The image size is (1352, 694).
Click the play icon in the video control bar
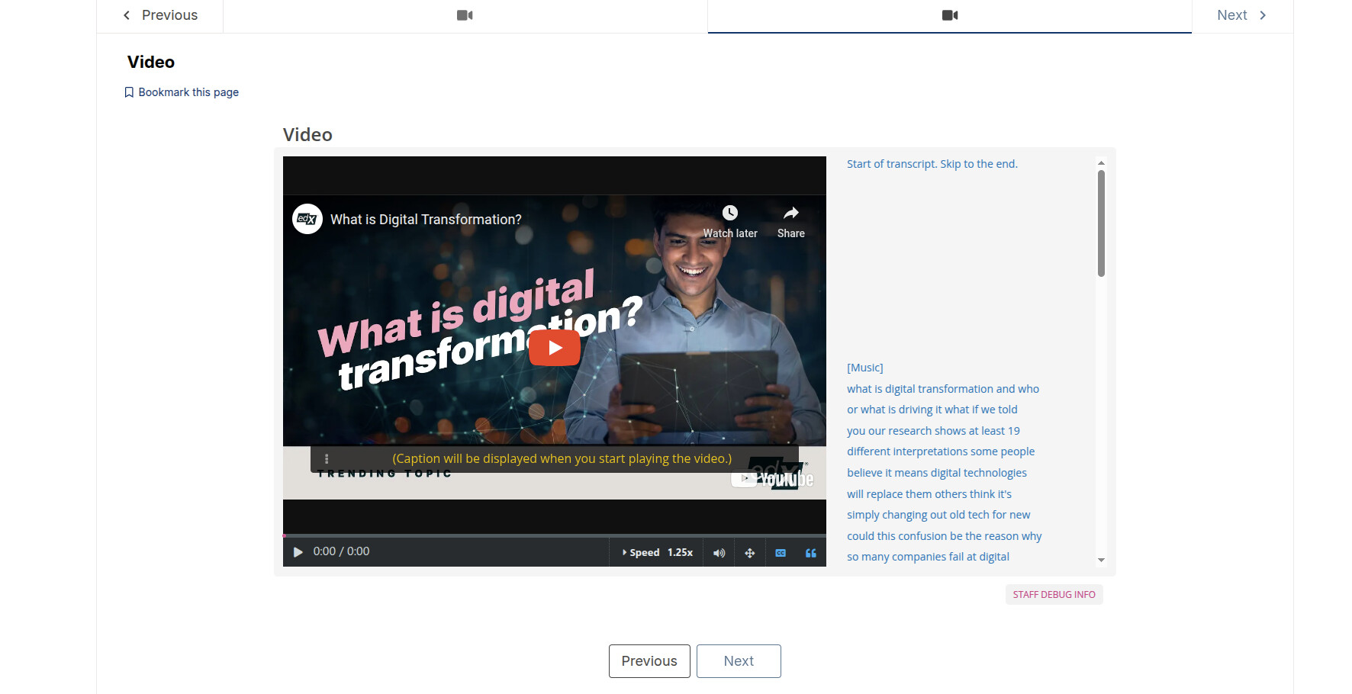pos(298,552)
